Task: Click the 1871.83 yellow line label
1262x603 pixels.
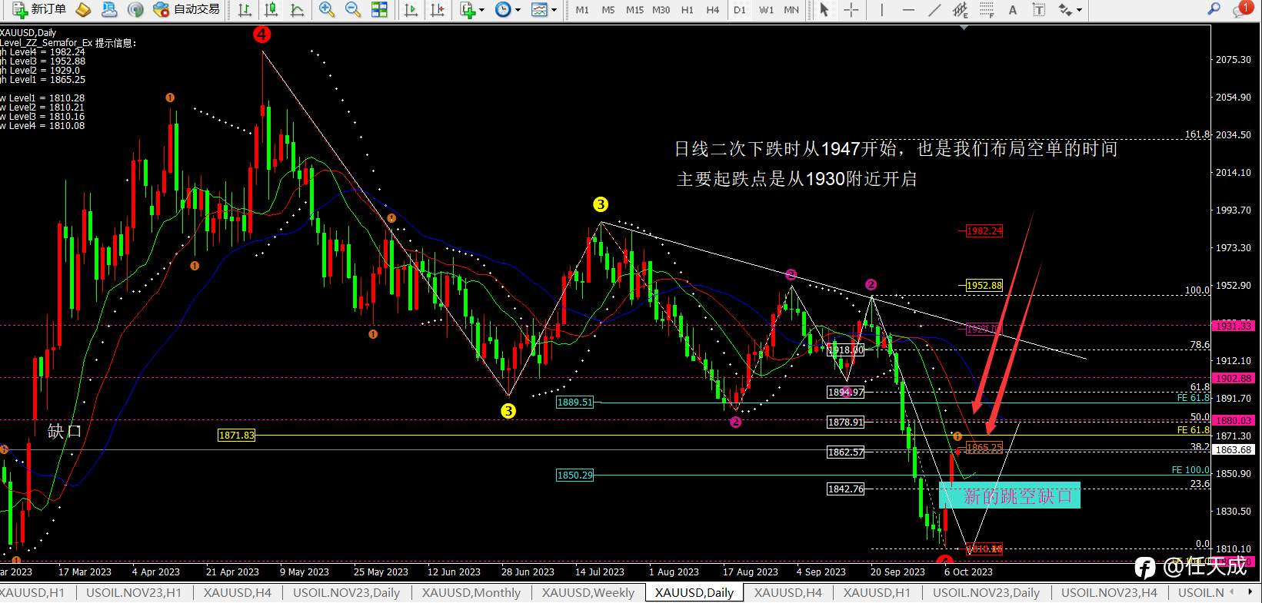Action: [x=236, y=435]
